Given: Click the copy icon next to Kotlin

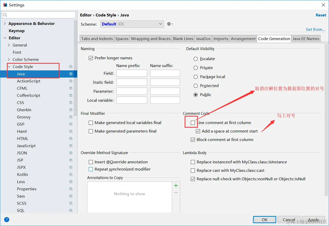Looking at the screenshot, I should point(71,174).
